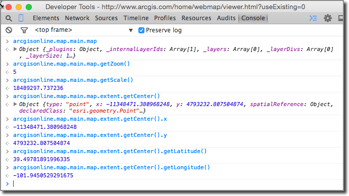
Task: Select the Console tab
Action: click(x=253, y=18)
